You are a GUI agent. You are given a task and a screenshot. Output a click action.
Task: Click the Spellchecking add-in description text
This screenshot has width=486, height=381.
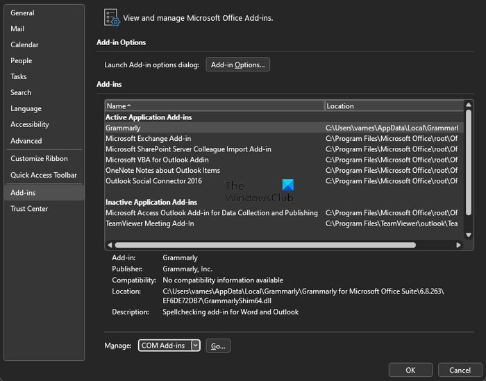[231, 312]
